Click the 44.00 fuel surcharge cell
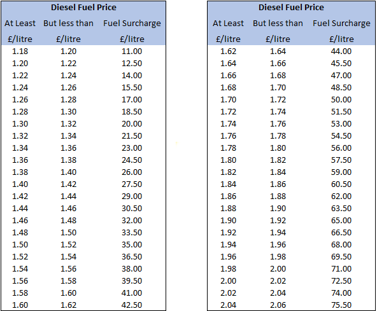 tap(341, 51)
